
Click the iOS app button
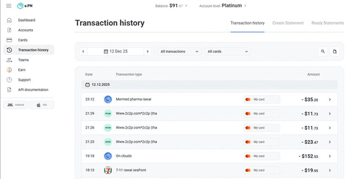42,105
